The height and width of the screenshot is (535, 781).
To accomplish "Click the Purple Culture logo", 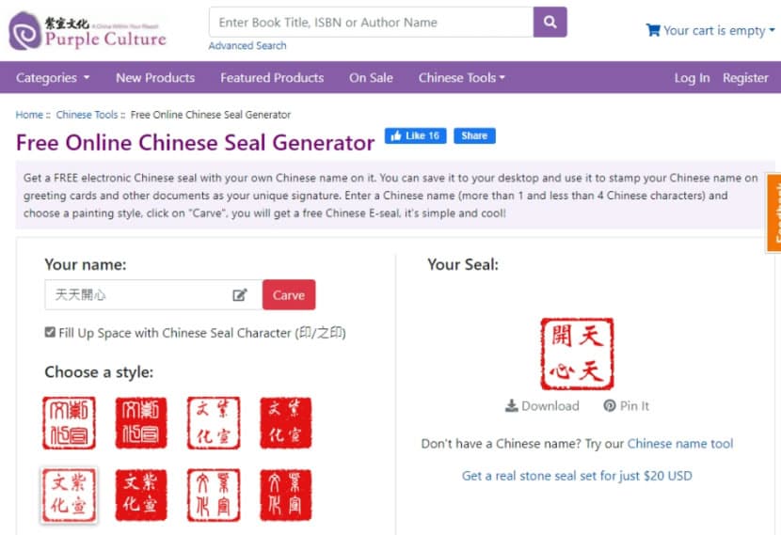I will (x=88, y=31).
